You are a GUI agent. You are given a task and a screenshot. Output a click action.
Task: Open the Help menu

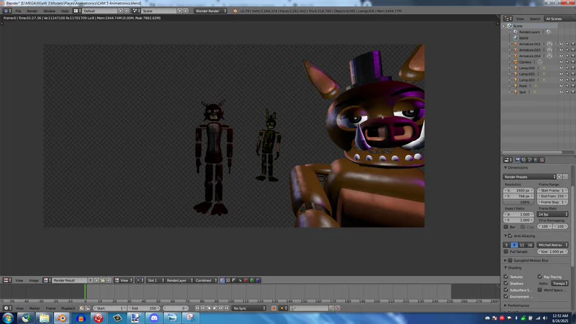pyautogui.click(x=65, y=11)
